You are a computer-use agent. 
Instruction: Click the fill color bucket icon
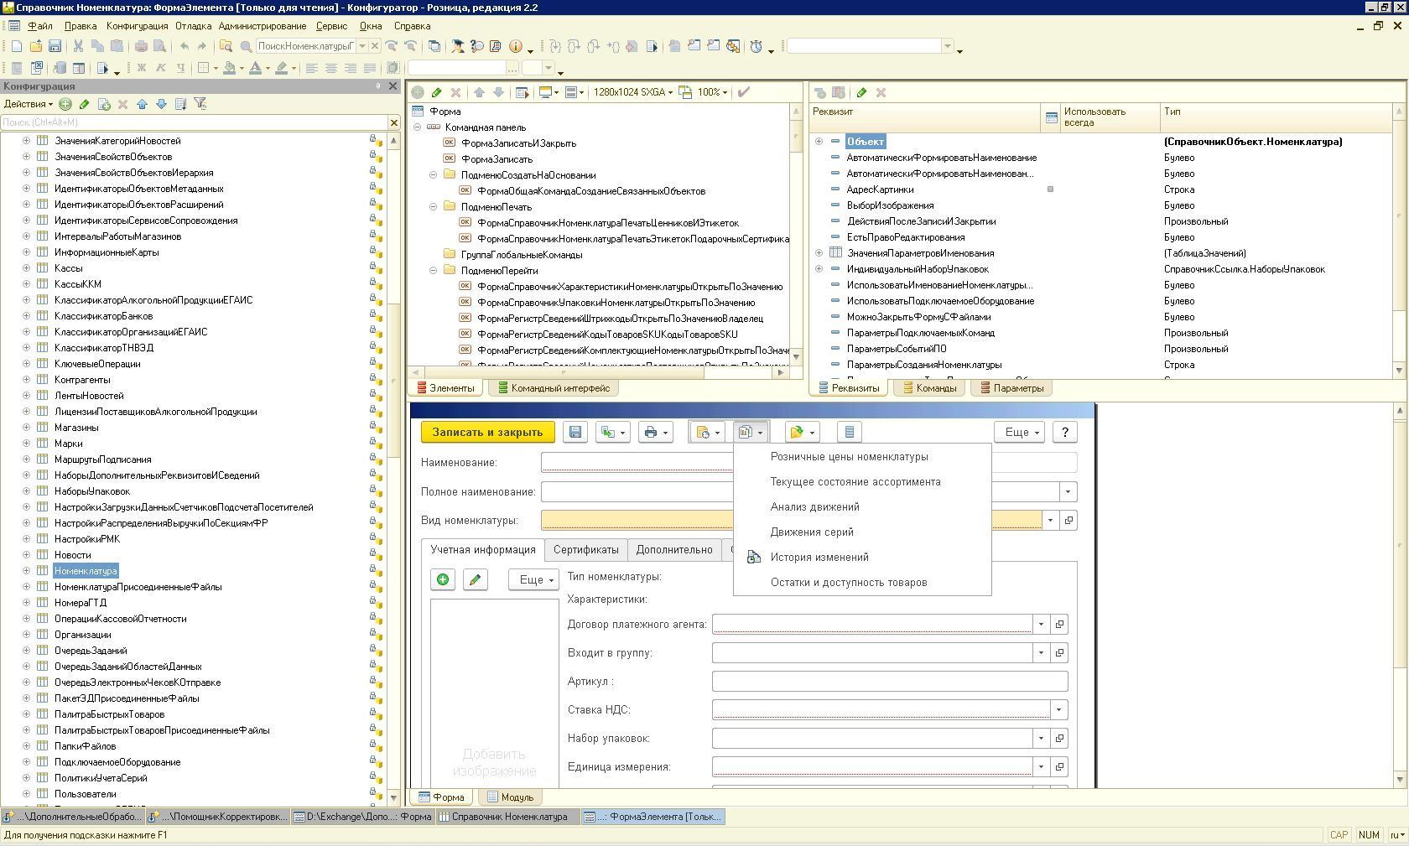pyautogui.click(x=229, y=68)
